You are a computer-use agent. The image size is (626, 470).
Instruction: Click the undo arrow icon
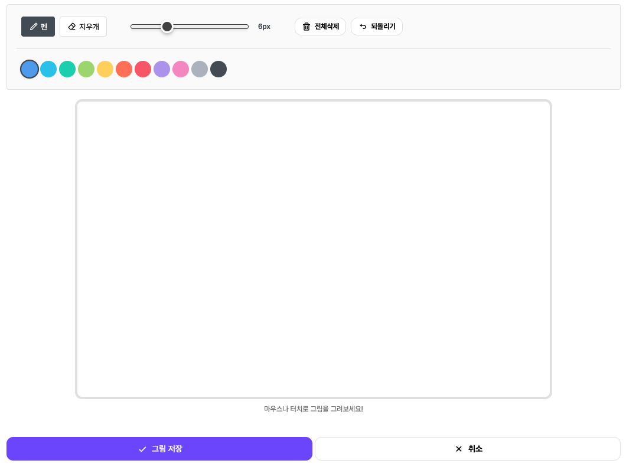click(363, 27)
